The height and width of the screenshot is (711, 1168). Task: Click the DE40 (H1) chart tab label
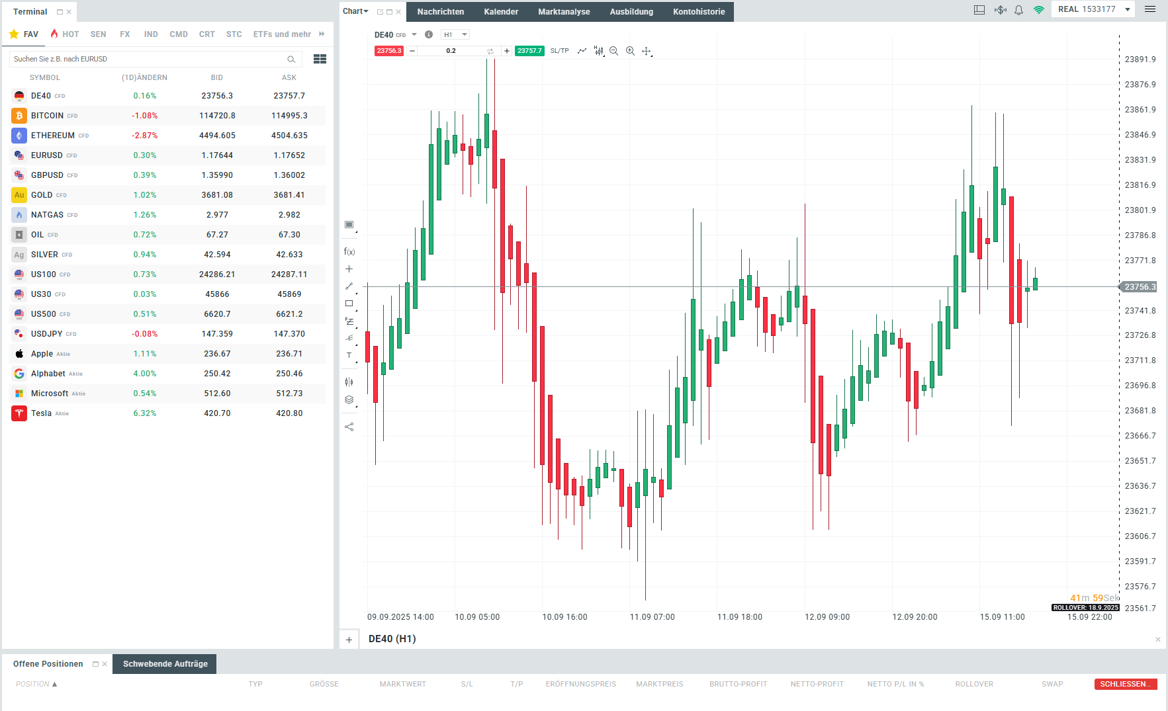tap(392, 639)
